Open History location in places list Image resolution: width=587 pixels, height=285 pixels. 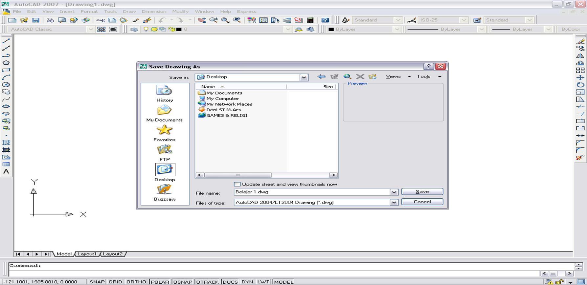click(x=165, y=94)
